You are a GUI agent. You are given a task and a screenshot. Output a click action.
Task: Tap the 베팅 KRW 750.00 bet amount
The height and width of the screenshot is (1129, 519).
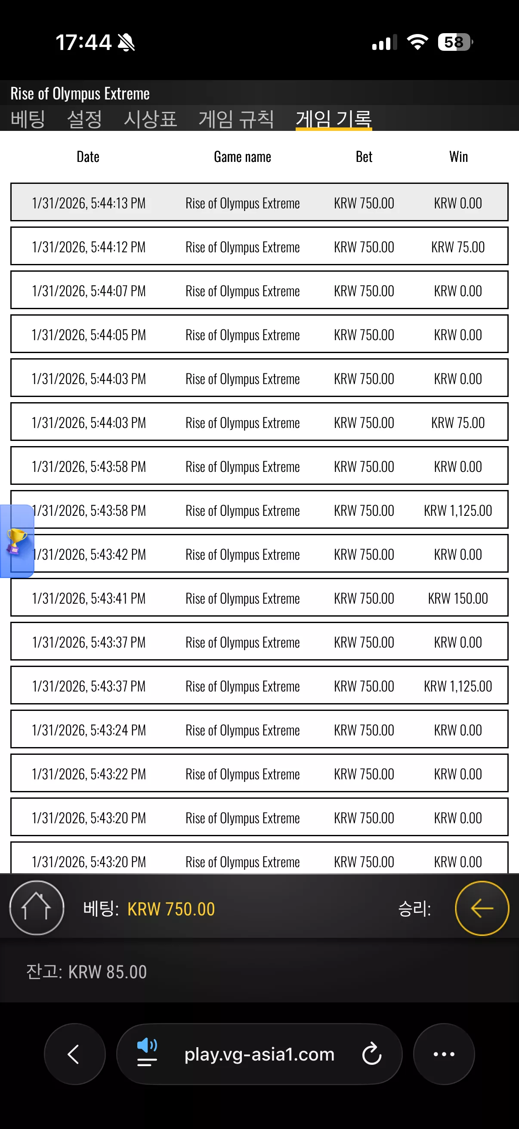pyautogui.click(x=171, y=909)
